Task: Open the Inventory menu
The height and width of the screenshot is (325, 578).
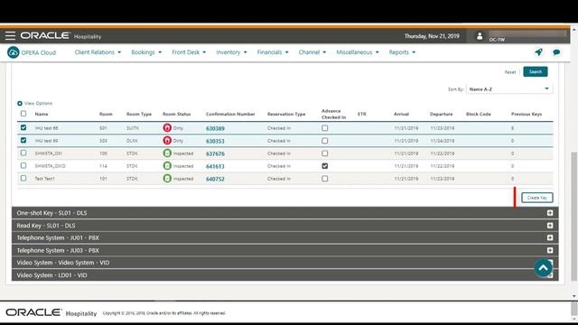Action: pos(231,52)
